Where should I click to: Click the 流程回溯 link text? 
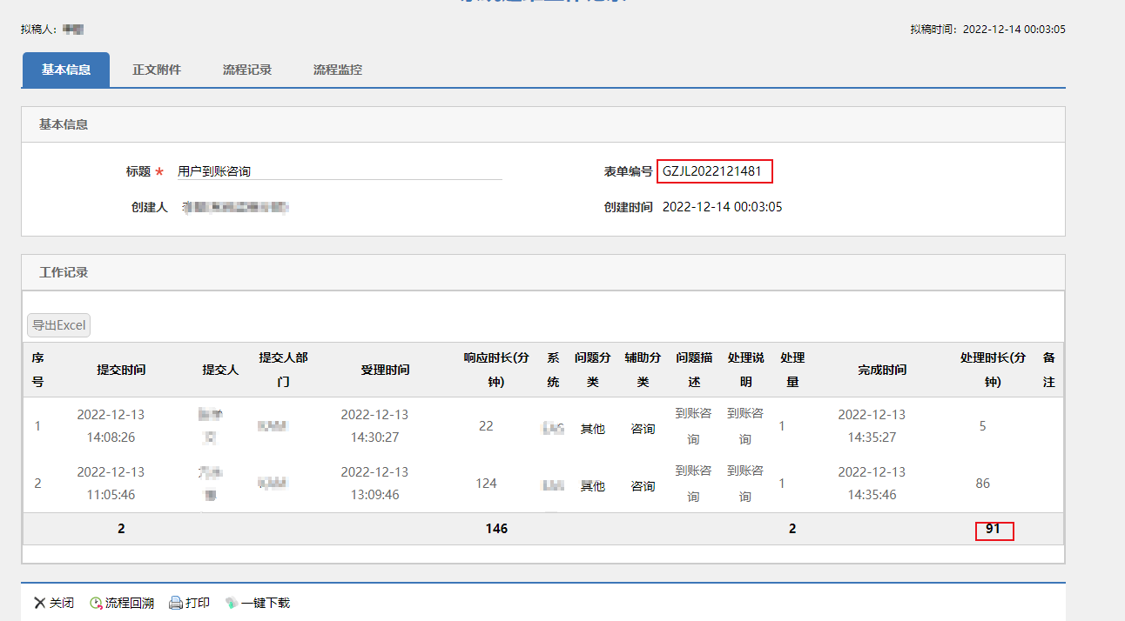130,603
